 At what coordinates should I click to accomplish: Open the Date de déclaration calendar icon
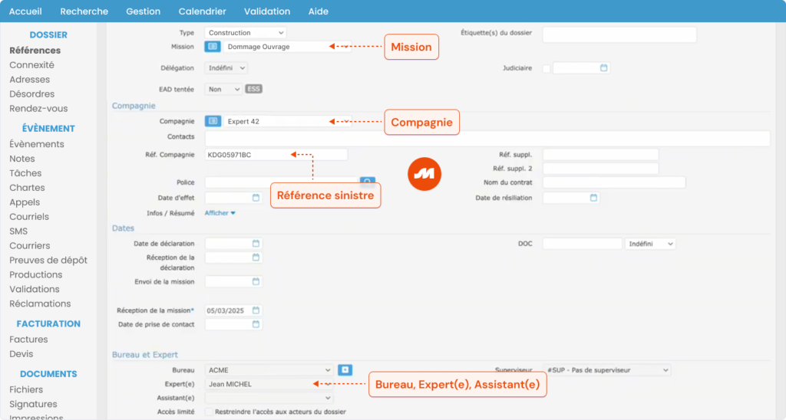click(x=256, y=243)
